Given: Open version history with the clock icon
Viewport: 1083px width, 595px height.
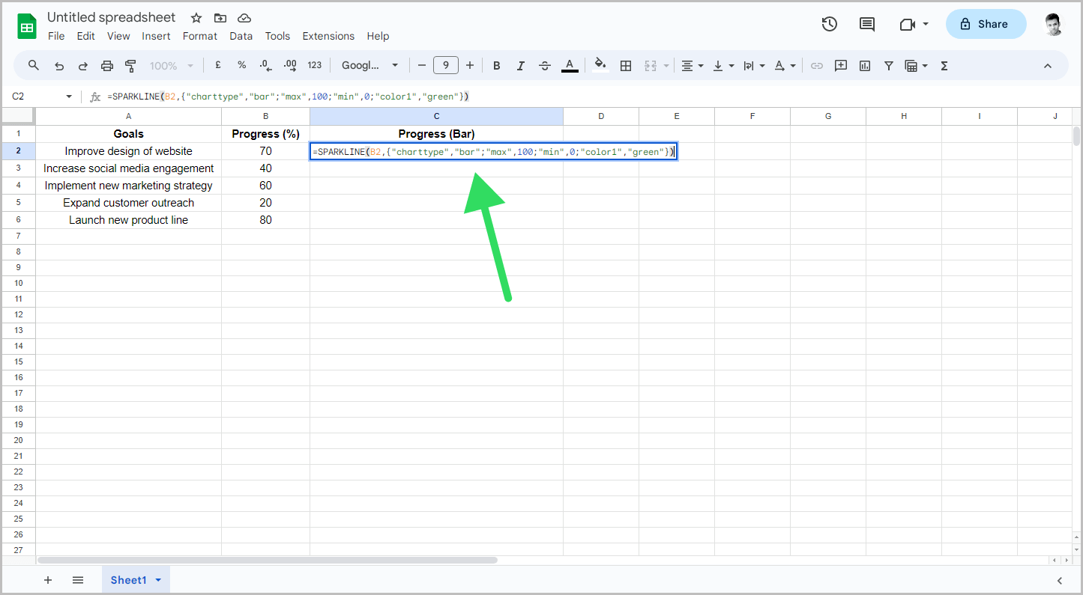Looking at the screenshot, I should click(830, 24).
